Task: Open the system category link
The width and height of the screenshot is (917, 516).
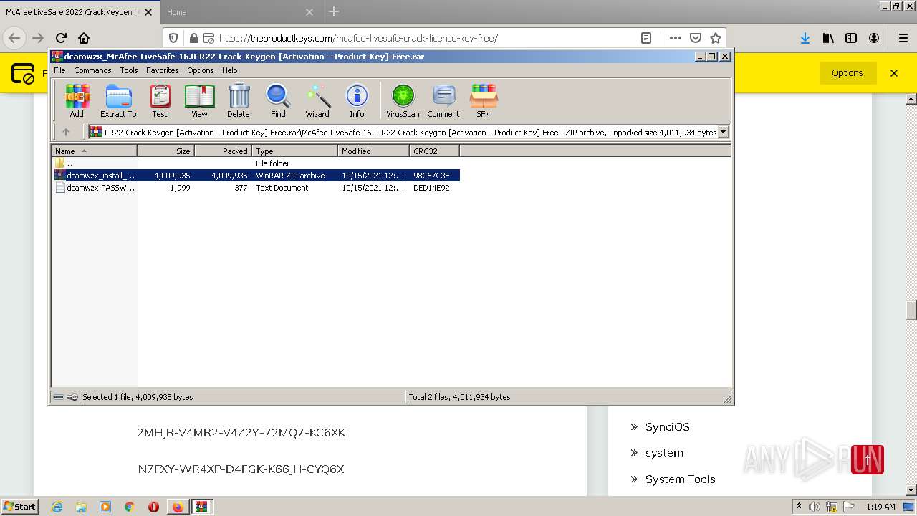Action: [664, 453]
